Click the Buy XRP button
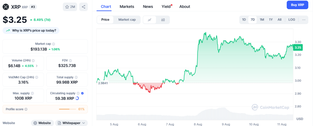The image size is (313, 126). pos(297,5)
